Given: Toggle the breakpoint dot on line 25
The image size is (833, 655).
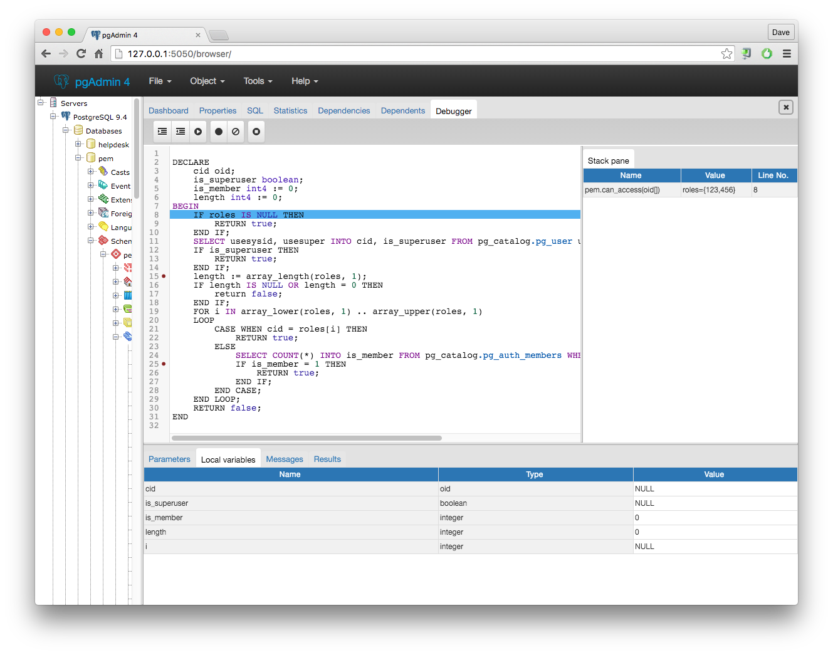Looking at the screenshot, I should [x=164, y=364].
